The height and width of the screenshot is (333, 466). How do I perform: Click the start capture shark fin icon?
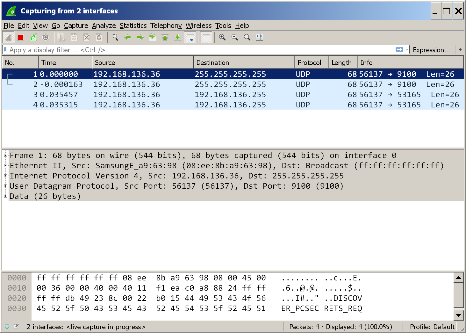click(9, 38)
